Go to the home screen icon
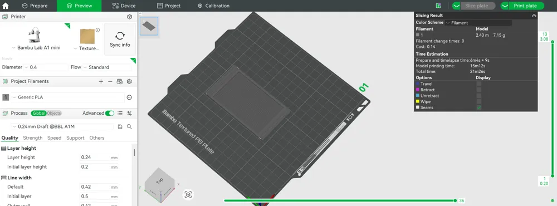The image size is (557, 206). coord(6,6)
